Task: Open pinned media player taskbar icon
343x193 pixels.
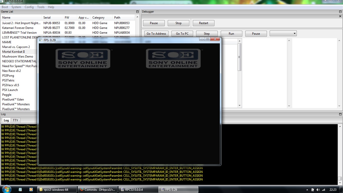Action: coord(31,189)
